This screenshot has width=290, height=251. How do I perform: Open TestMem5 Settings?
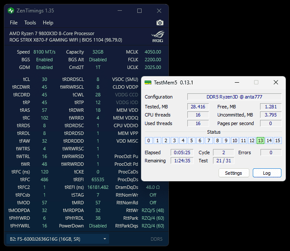[234, 173]
